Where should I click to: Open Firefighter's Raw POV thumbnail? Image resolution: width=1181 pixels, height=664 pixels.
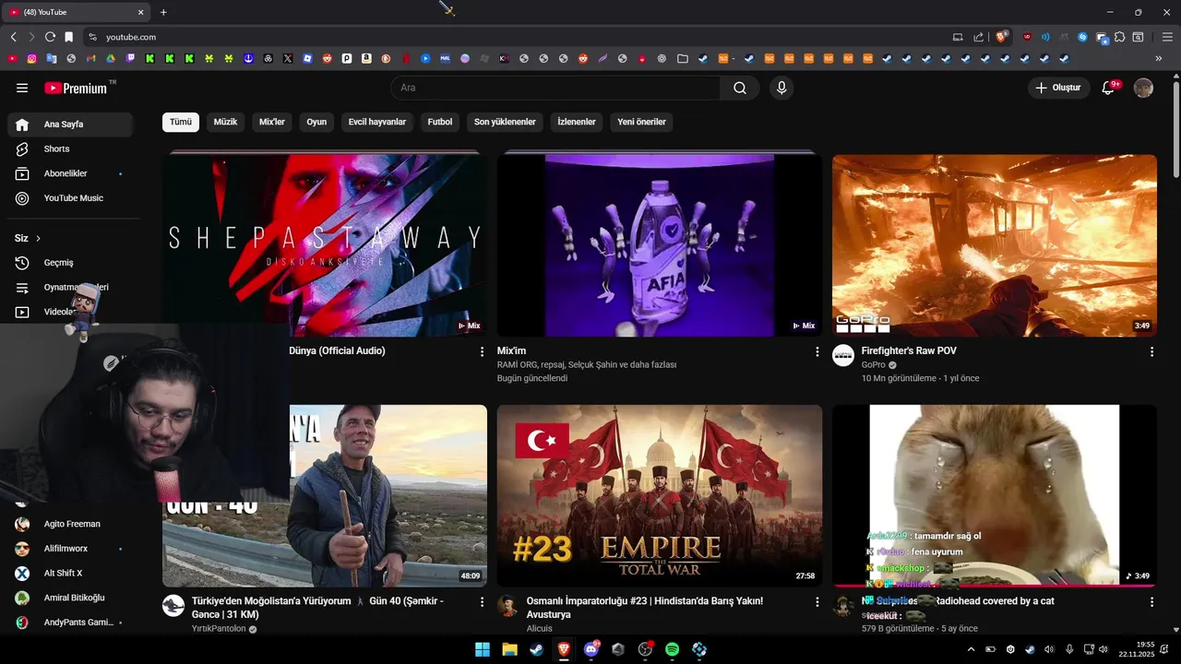click(x=995, y=245)
